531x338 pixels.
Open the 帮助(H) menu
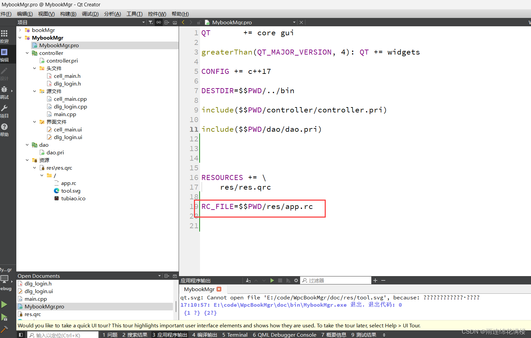(180, 14)
